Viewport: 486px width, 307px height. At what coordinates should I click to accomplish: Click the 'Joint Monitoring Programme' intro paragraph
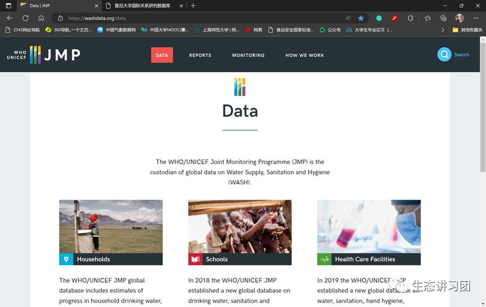pos(240,172)
